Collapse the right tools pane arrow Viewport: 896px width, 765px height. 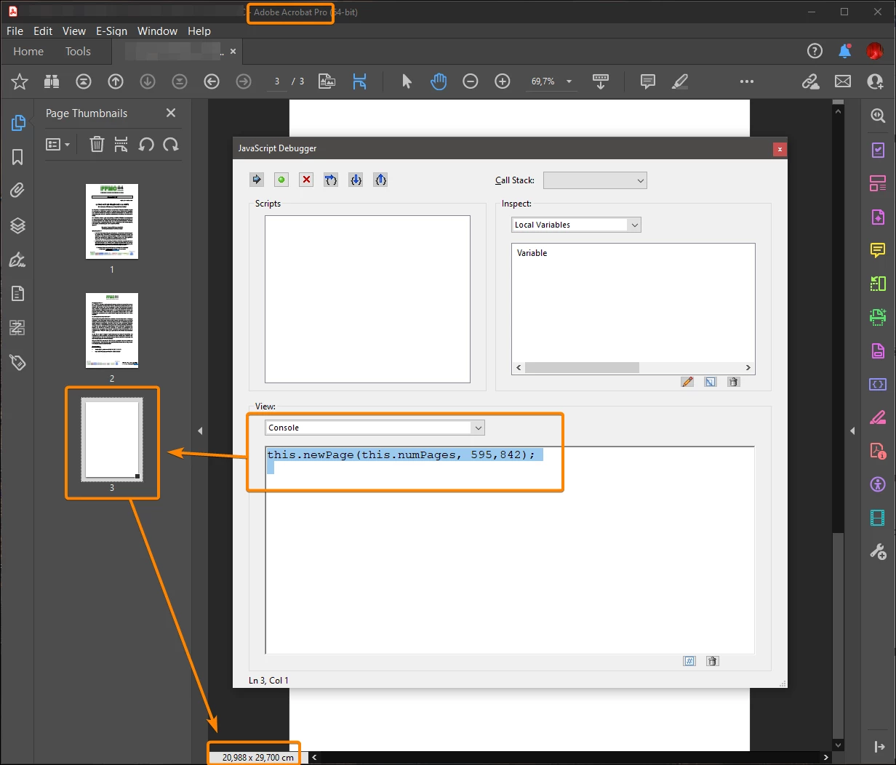(852, 431)
